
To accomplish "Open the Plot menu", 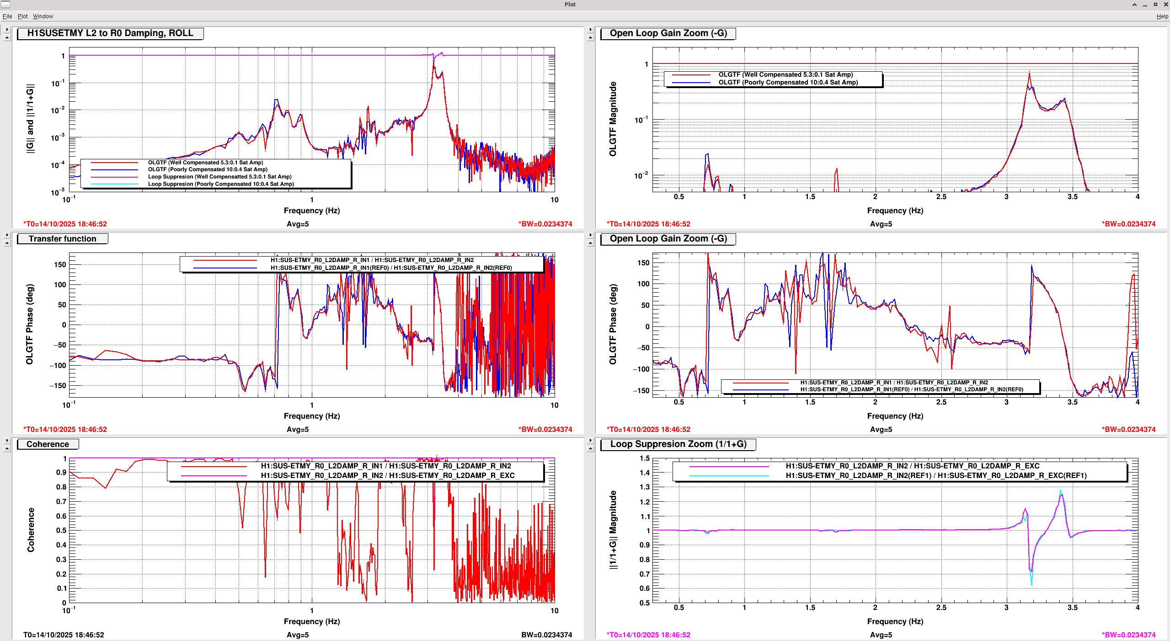I will [22, 16].
